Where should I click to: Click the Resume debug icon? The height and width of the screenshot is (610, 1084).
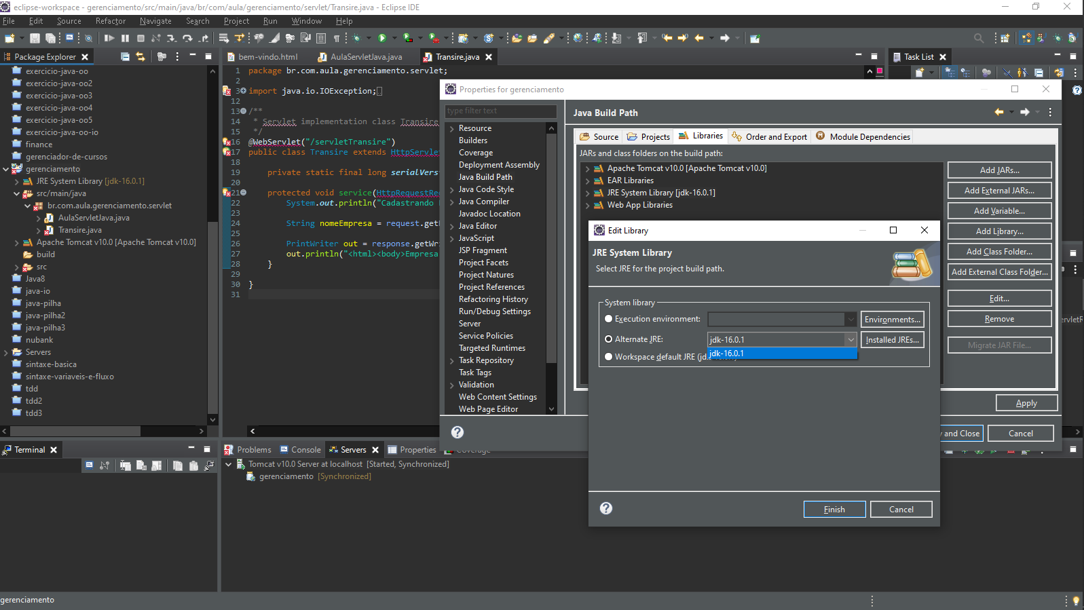tap(109, 39)
